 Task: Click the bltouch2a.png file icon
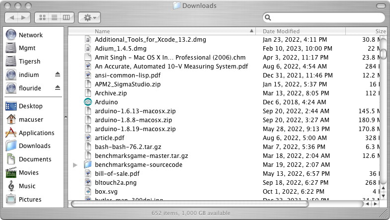[x=88, y=182]
